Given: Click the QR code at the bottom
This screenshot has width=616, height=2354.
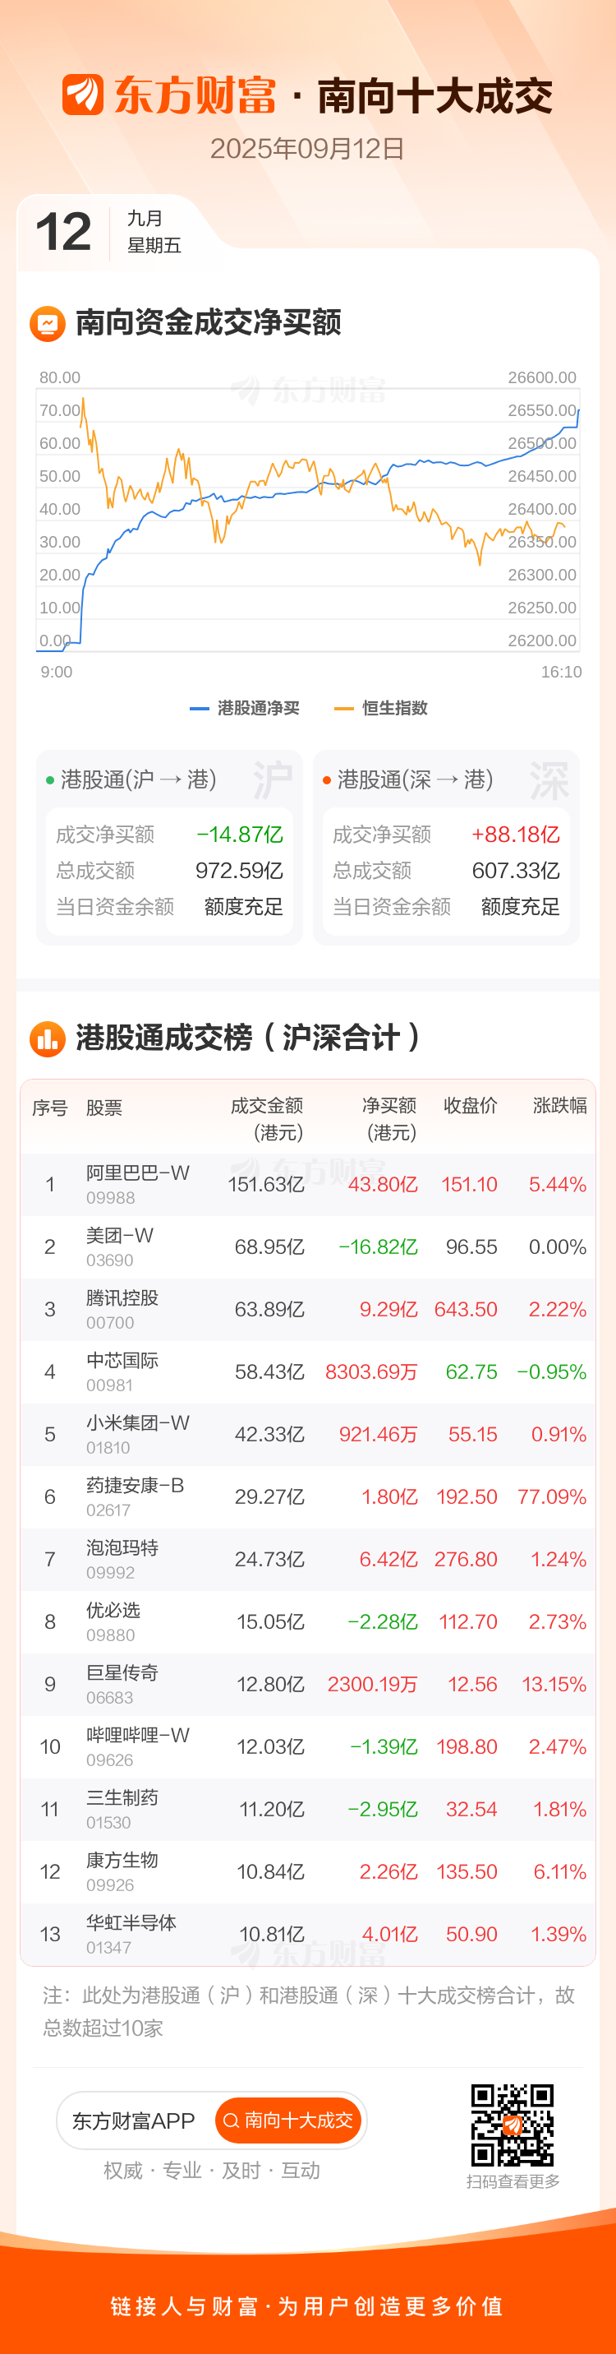Looking at the screenshot, I should pyautogui.click(x=512, y=2125).
